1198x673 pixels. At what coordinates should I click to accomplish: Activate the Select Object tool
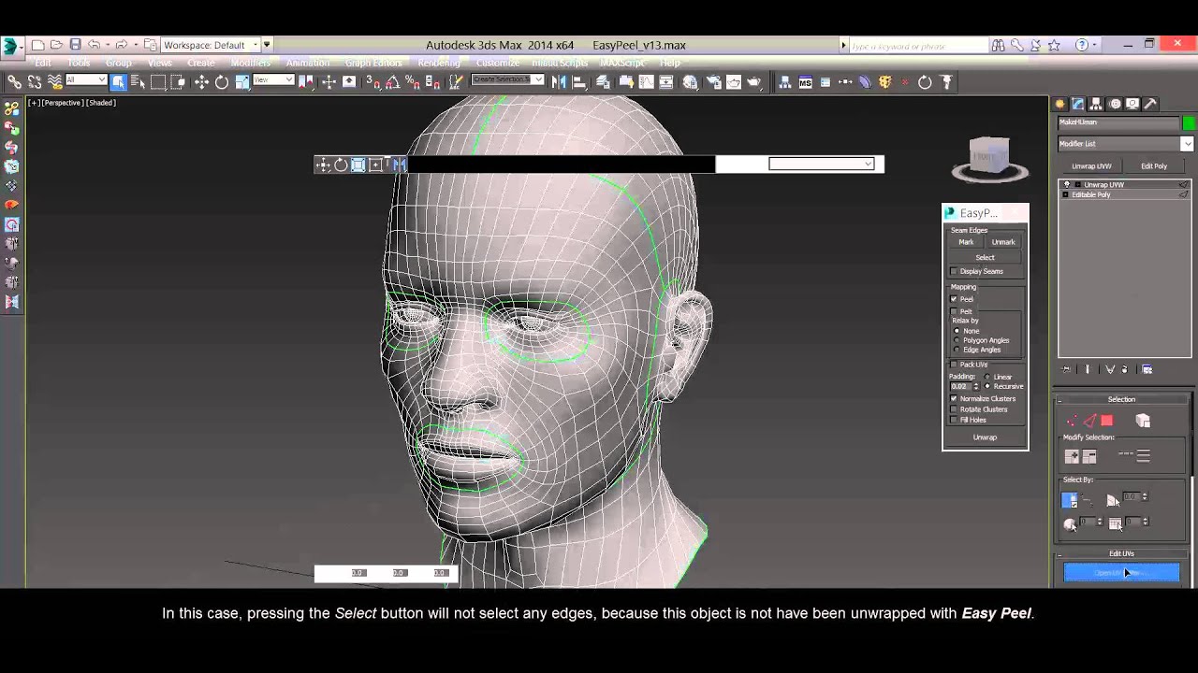coord(119,82)
